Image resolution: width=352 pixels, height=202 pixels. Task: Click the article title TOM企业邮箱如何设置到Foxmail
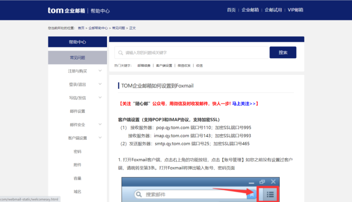point(157,86)
